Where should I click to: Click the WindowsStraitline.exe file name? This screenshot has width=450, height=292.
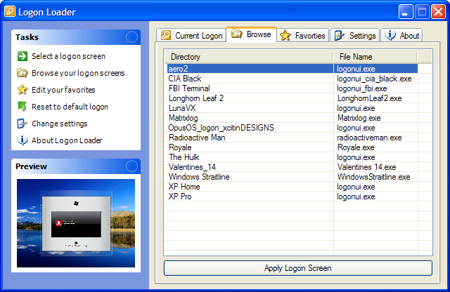(x=373, y=177)
